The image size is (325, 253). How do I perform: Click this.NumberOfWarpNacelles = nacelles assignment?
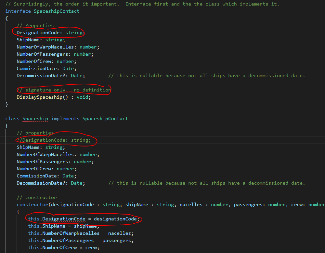[x=81, y=233]
